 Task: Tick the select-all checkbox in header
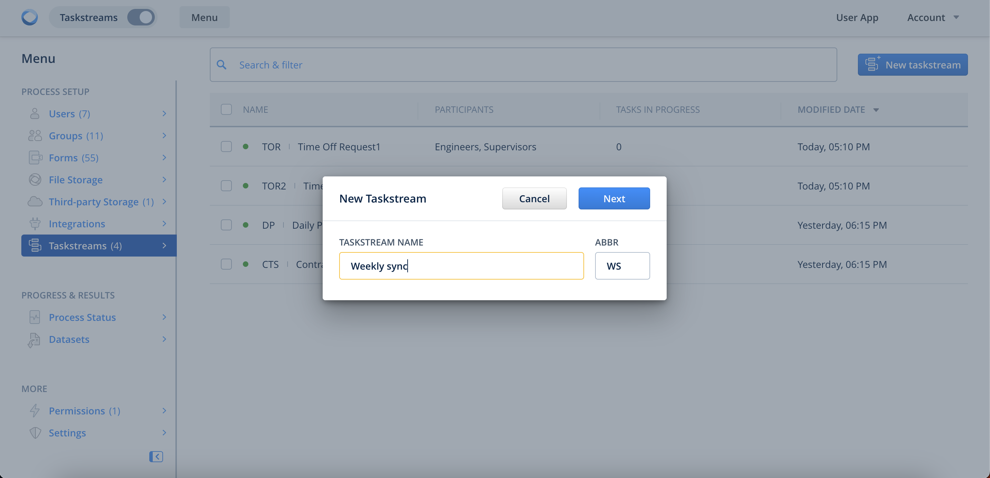tap(226, 109)
